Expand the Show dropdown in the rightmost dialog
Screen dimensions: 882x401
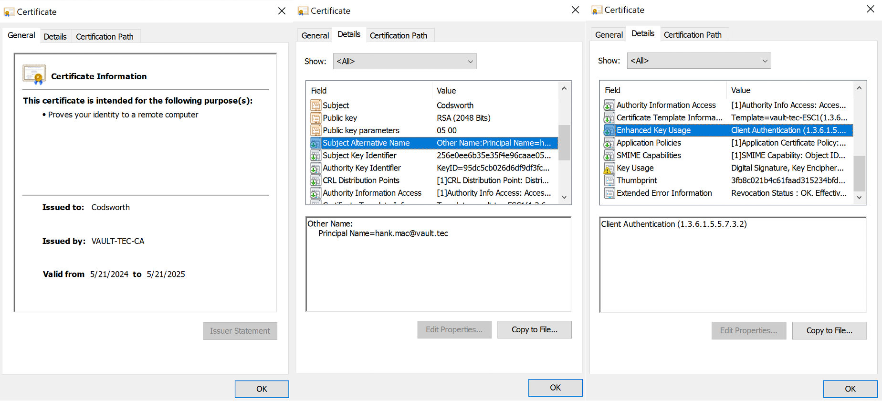click(x=698, y=61)
